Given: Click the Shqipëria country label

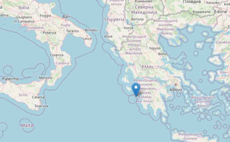Looking at the screenshot, I should point(114,20).
